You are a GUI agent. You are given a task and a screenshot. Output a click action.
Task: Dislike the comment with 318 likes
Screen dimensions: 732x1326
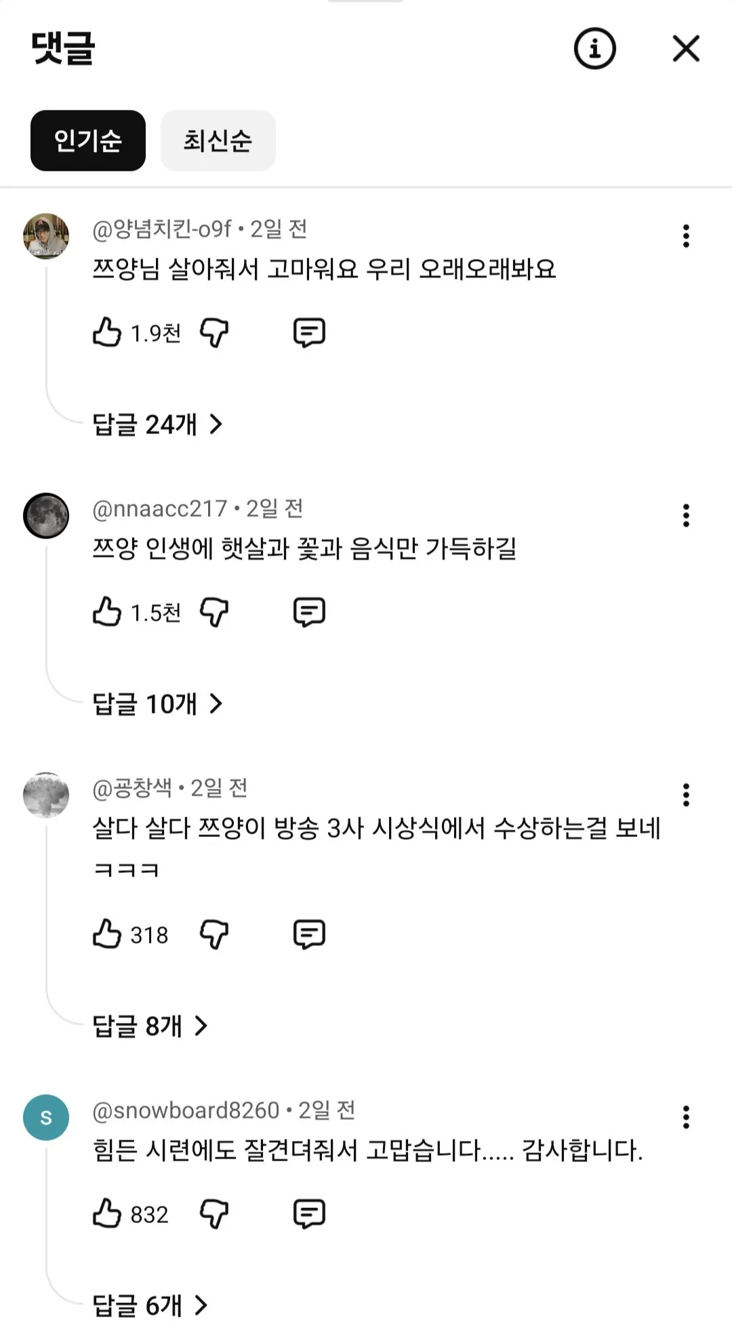click(x=214, y=934)
